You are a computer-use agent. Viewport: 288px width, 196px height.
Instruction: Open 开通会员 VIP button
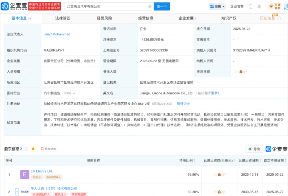tap(274, 6)
